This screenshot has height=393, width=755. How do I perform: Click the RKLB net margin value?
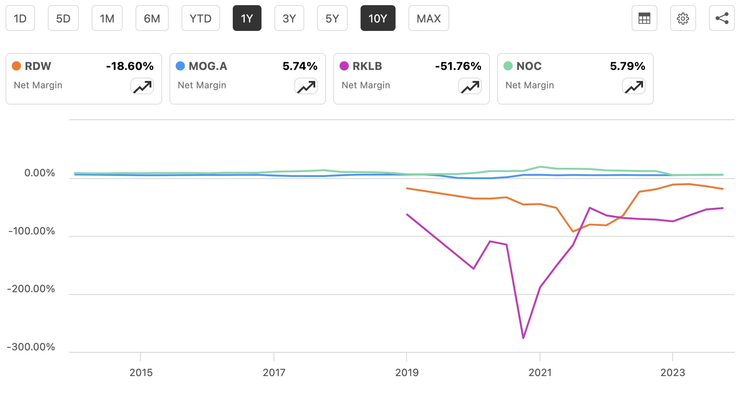(459, 66)
